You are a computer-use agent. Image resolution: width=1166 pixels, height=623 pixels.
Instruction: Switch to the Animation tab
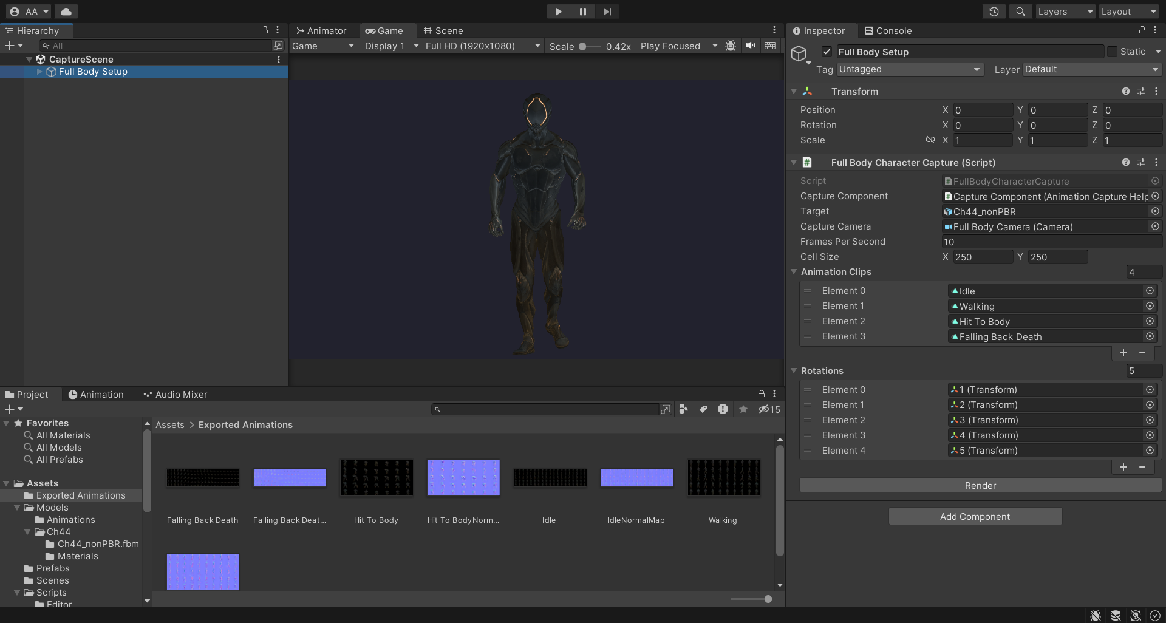click(x=96, y=395)
